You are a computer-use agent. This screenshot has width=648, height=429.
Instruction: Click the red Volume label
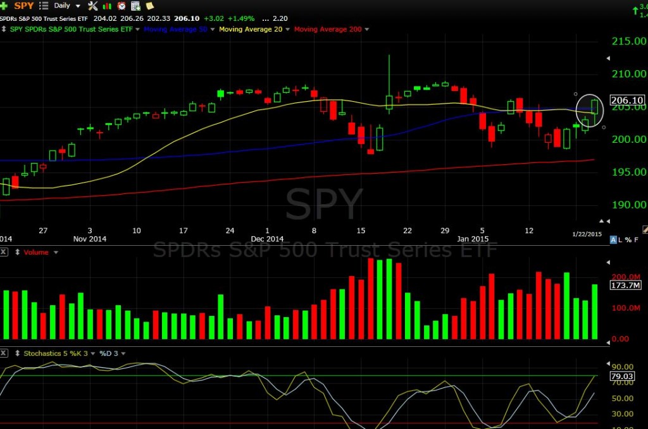pyautogui.click(x=36, y=252)
